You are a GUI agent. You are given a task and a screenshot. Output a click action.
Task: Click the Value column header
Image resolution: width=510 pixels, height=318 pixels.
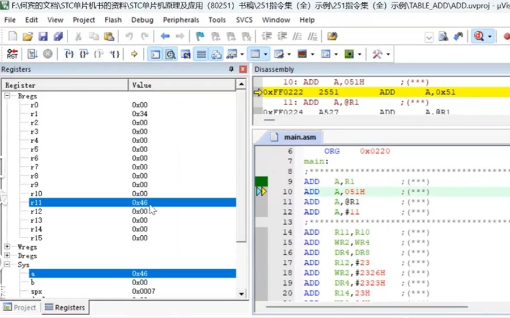point(182,85)
